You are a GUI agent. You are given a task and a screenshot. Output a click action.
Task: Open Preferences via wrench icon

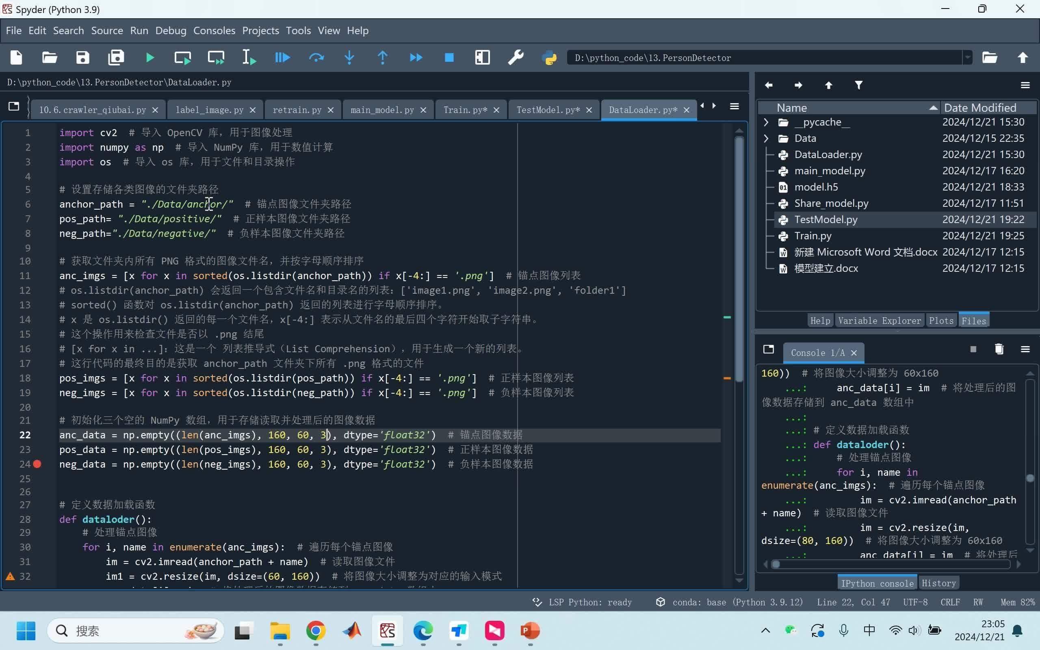coord(515,58)
